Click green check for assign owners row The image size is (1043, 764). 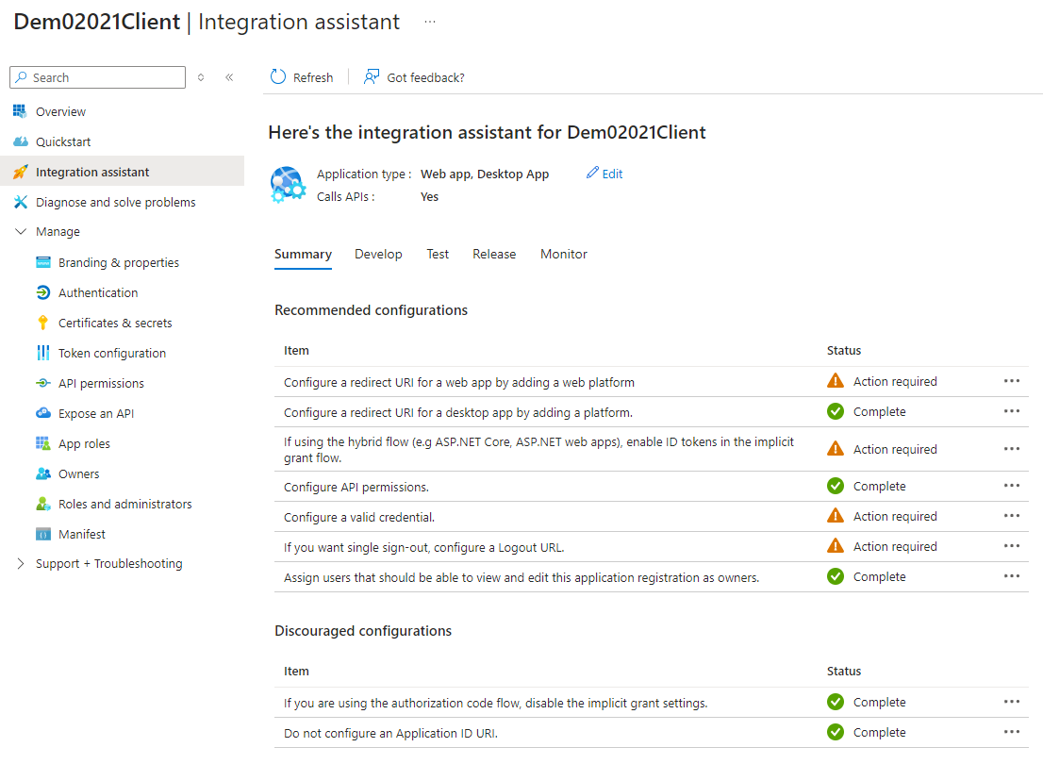pos(836,576)
